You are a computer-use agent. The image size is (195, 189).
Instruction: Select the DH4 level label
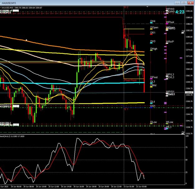tap(153, 21)
